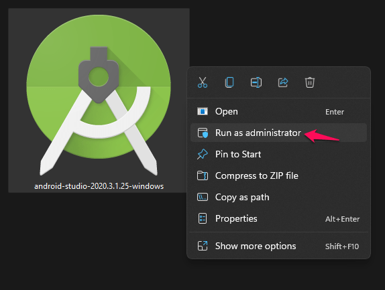Click the Share icon
385x290 pixels.
(283, 82)
